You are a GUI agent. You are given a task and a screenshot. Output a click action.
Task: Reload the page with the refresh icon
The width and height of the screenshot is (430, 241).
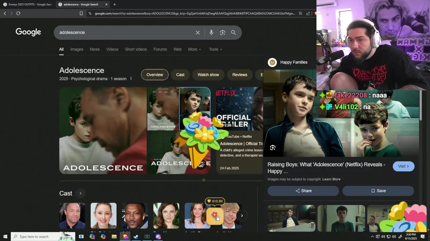click(x=18, y=13)
